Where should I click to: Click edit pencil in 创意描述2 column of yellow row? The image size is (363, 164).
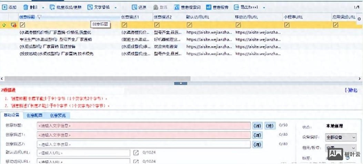(157, 25)
